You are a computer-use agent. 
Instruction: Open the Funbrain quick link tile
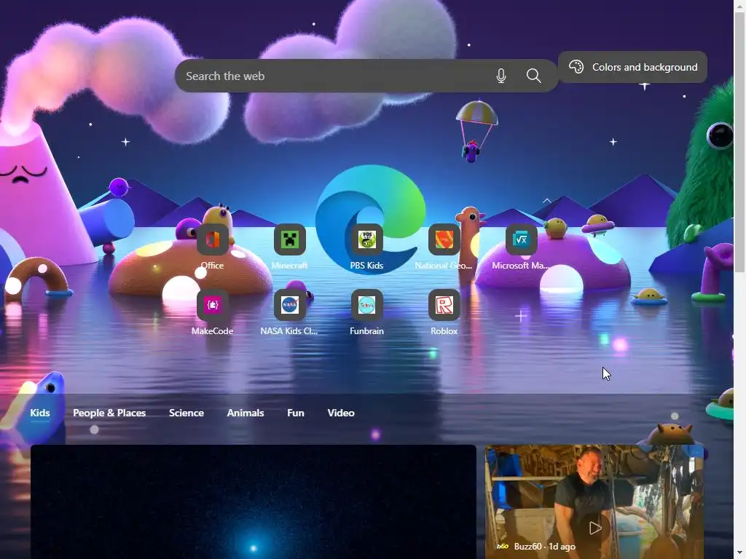click(x=366, y=305)
